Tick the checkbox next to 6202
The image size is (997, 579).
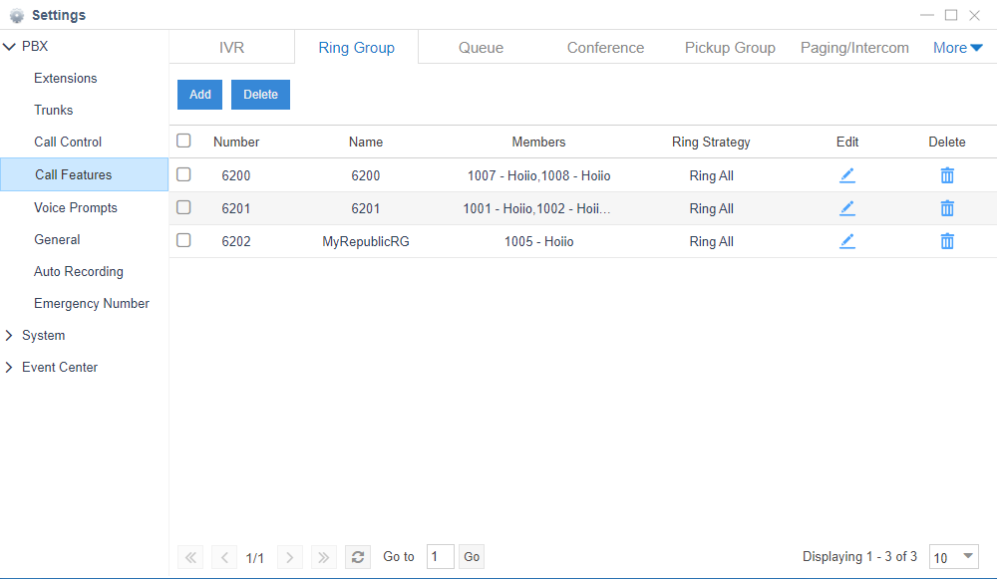pyautogui.click(x=183, y=240)
